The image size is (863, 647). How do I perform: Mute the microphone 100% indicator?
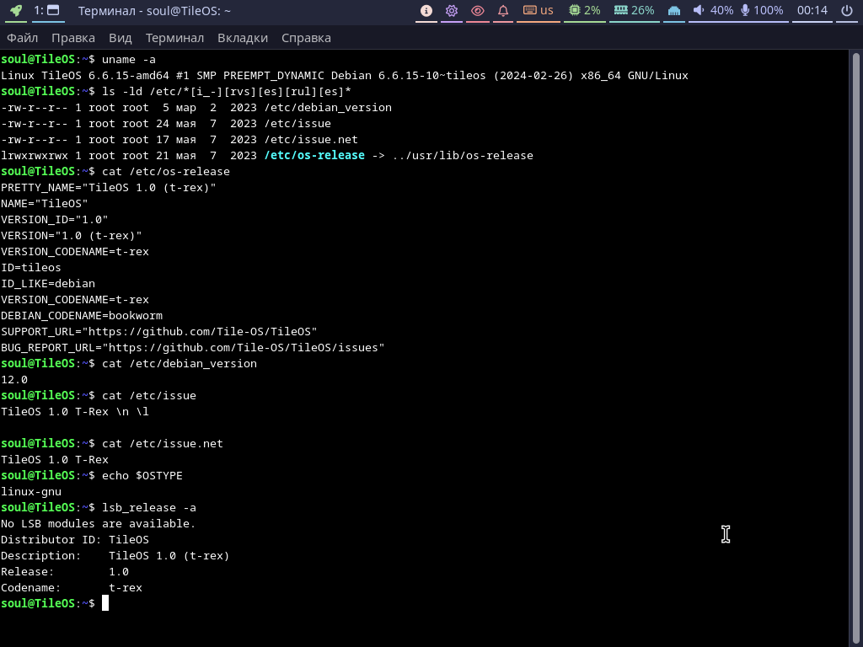click(x=762, y=10)
